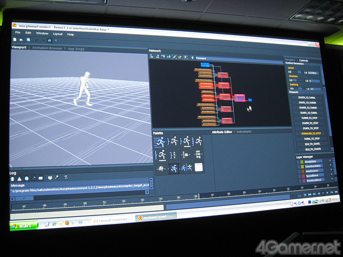Open Internet Explorer from quick launch
Image resolution: width=343 pixels, height=257 pixels.
(54, 224)
